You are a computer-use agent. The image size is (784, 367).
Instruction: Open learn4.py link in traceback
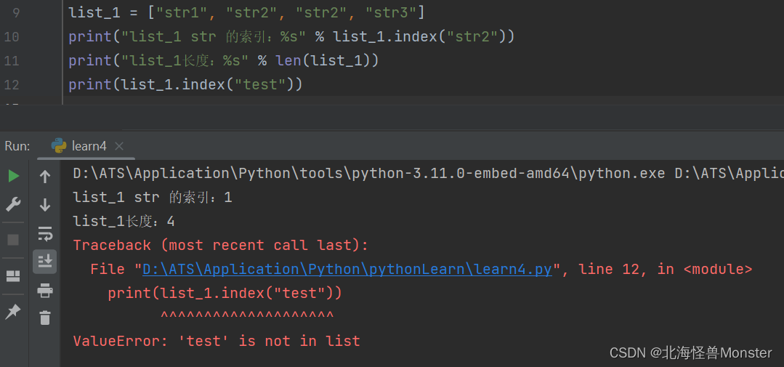click(347, 269)
